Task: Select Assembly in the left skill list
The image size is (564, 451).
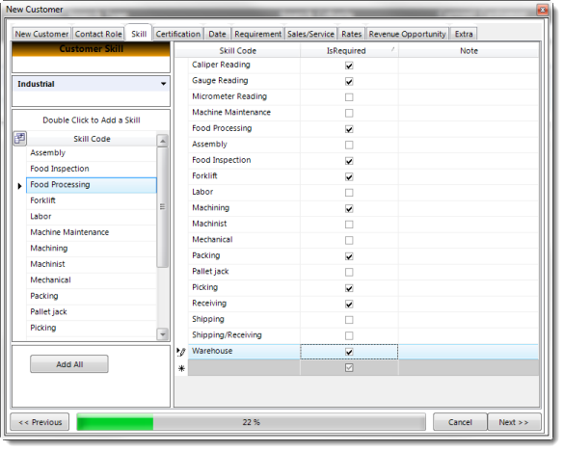Action: [x=92, y=153]
